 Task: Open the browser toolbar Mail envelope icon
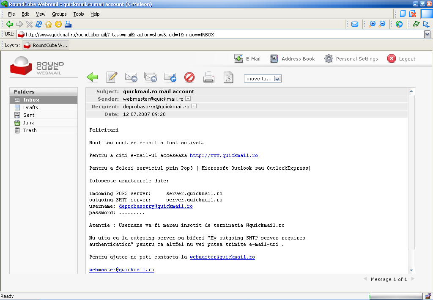pyautogui.click(x=355, y=24)
